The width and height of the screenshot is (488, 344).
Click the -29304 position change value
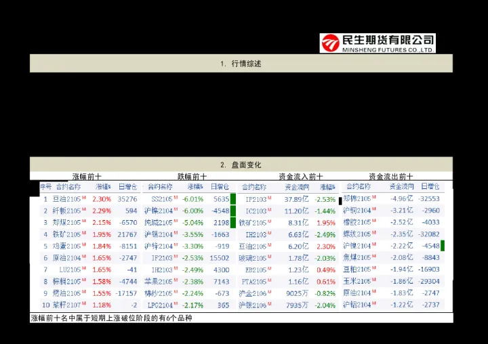click(x=429, y=281)
